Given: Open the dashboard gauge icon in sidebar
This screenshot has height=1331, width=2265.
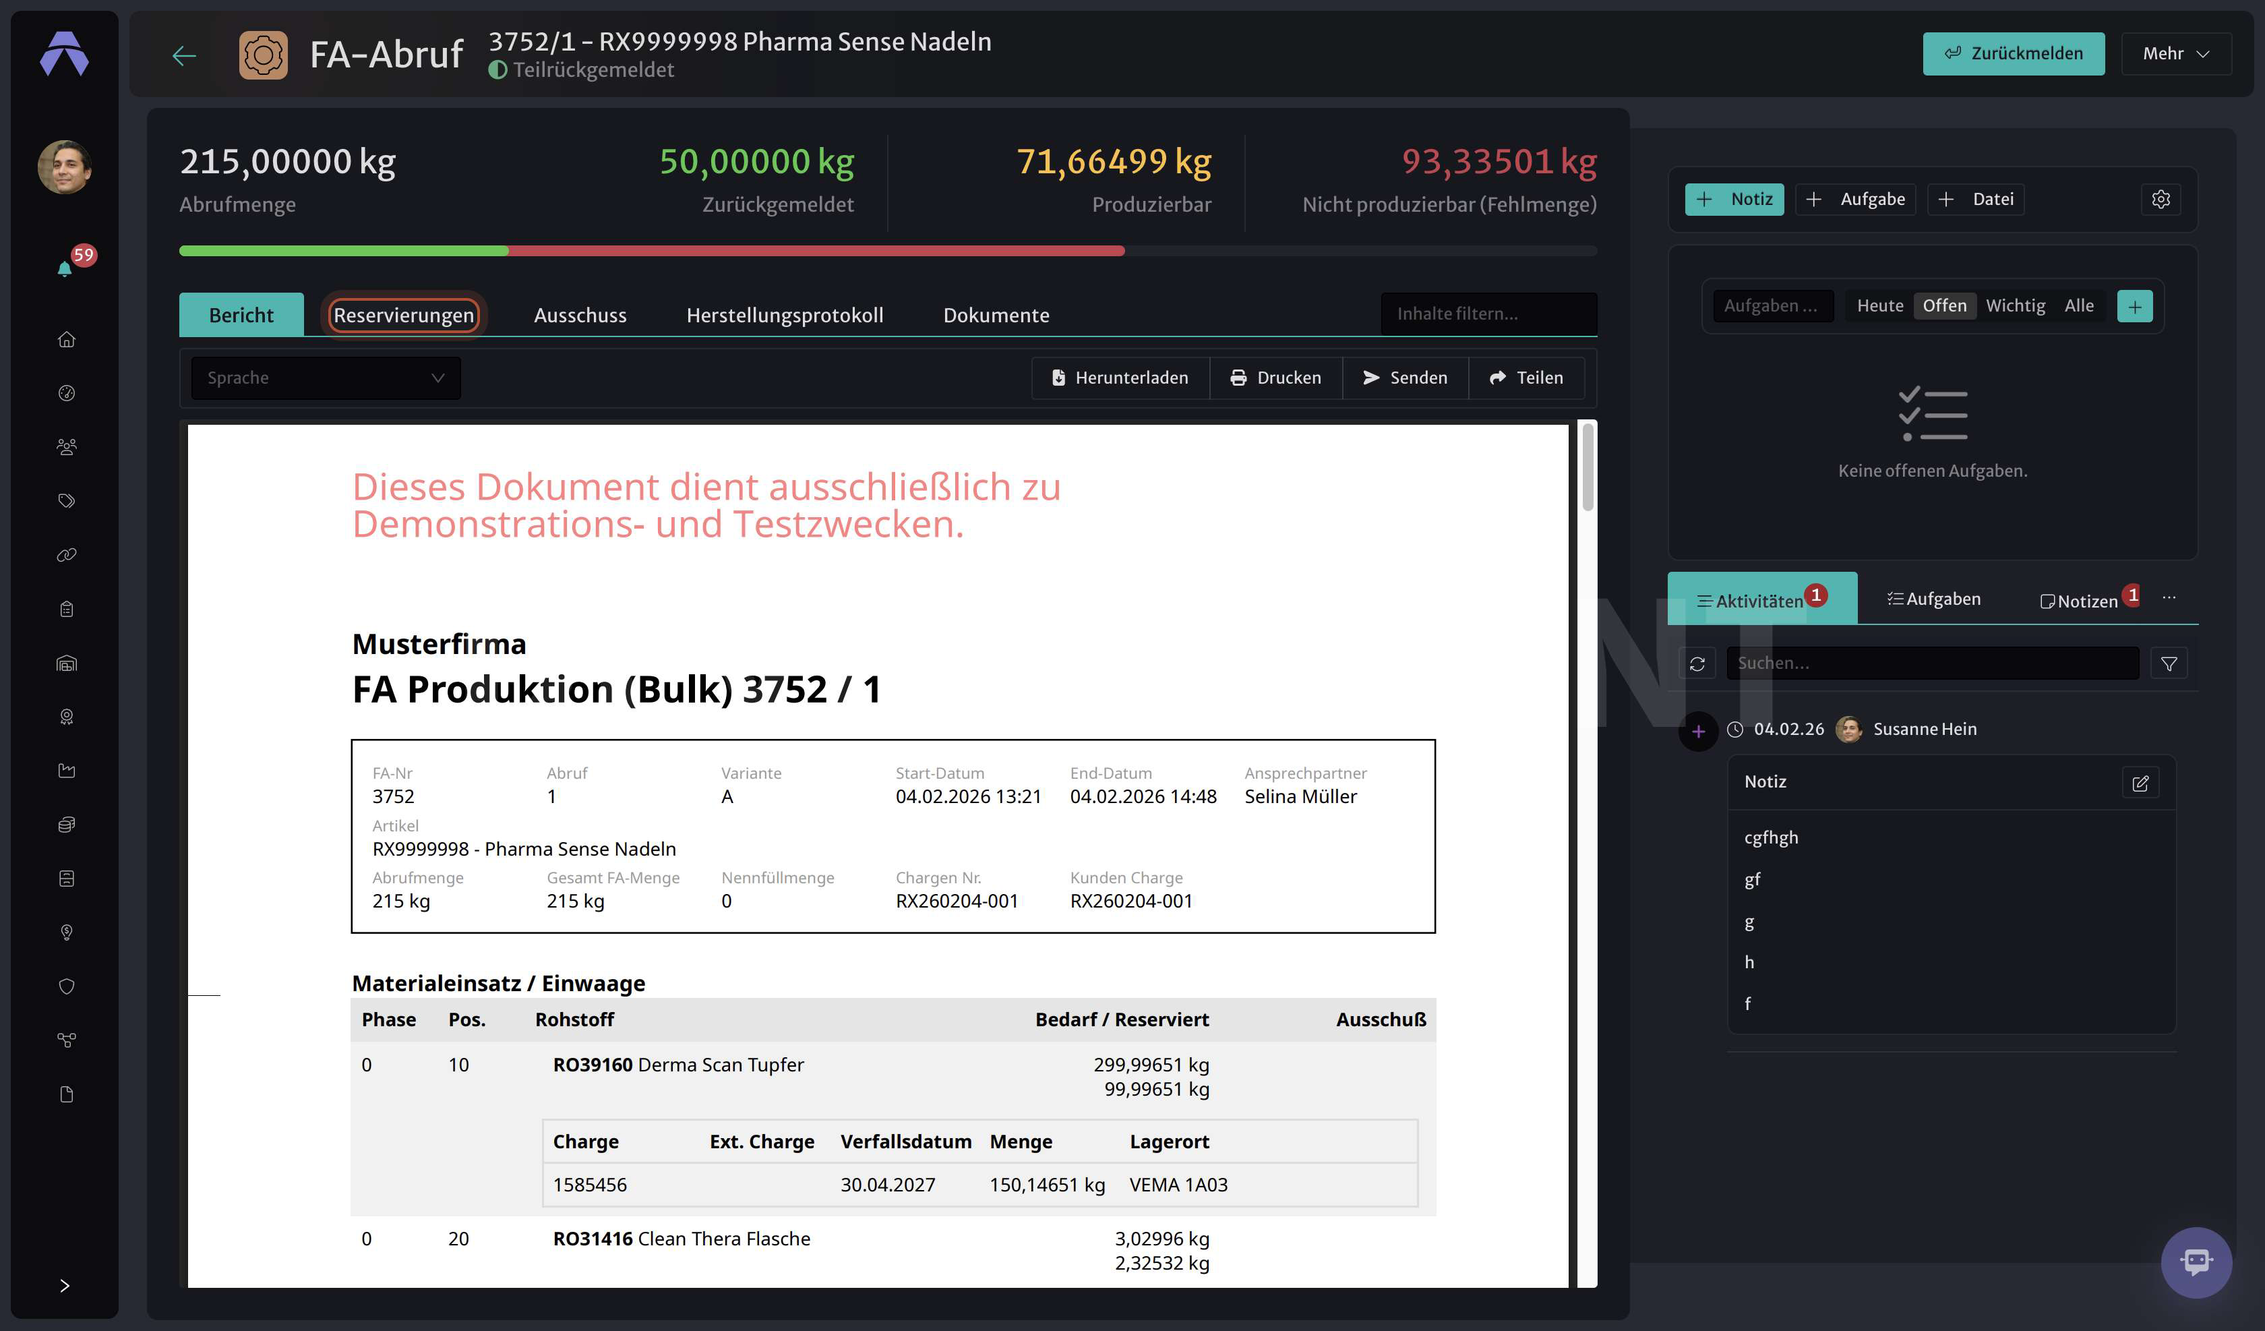Looking at the screenshot, I should (65, 393).
